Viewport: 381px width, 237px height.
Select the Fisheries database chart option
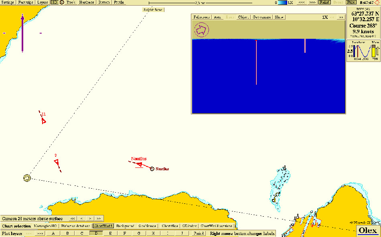click(75, 226)
